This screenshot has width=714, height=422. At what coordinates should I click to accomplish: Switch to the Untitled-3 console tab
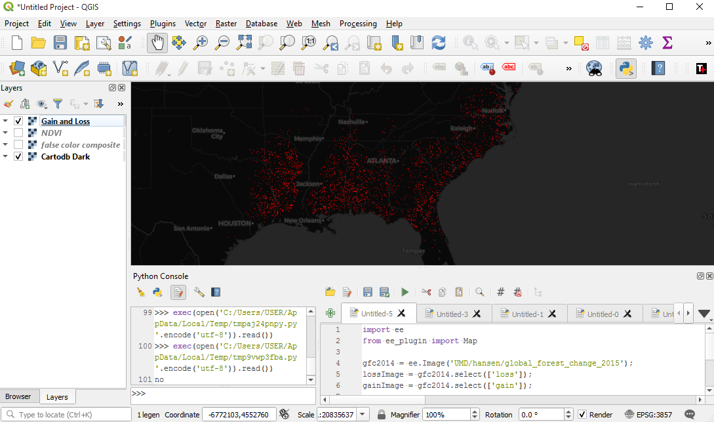(454, 313)
